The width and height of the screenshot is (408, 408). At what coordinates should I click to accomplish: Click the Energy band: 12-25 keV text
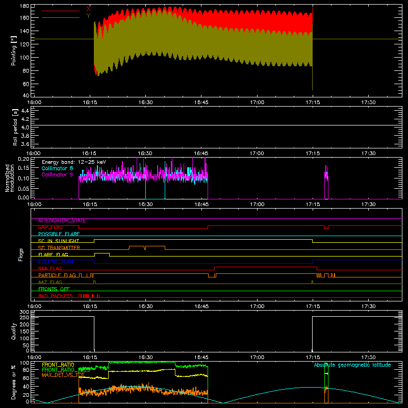(x=74, y=162)
